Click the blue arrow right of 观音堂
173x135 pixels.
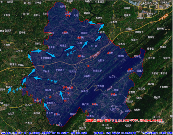pyautogui.click(x=69, y=48)
